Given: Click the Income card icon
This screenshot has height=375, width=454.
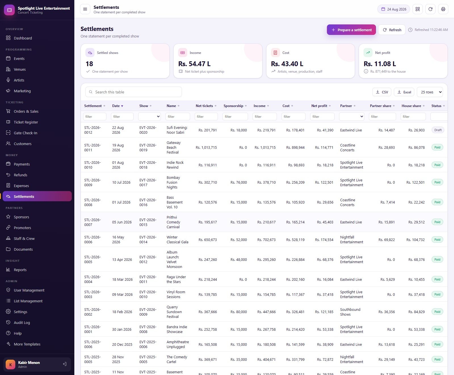Looking at the screenshot, I should 183,53.
